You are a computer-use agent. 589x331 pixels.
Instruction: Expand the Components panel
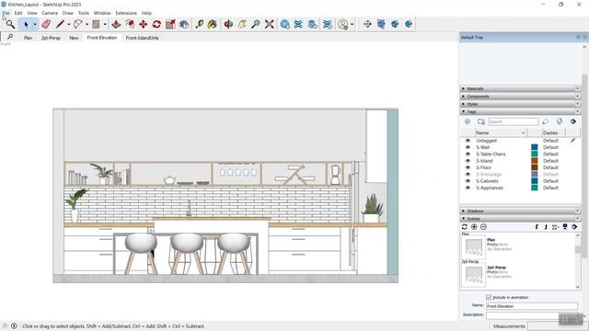pos(521,97)
